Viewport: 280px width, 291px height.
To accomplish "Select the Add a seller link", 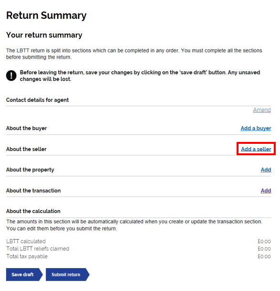I will (256, 149).
